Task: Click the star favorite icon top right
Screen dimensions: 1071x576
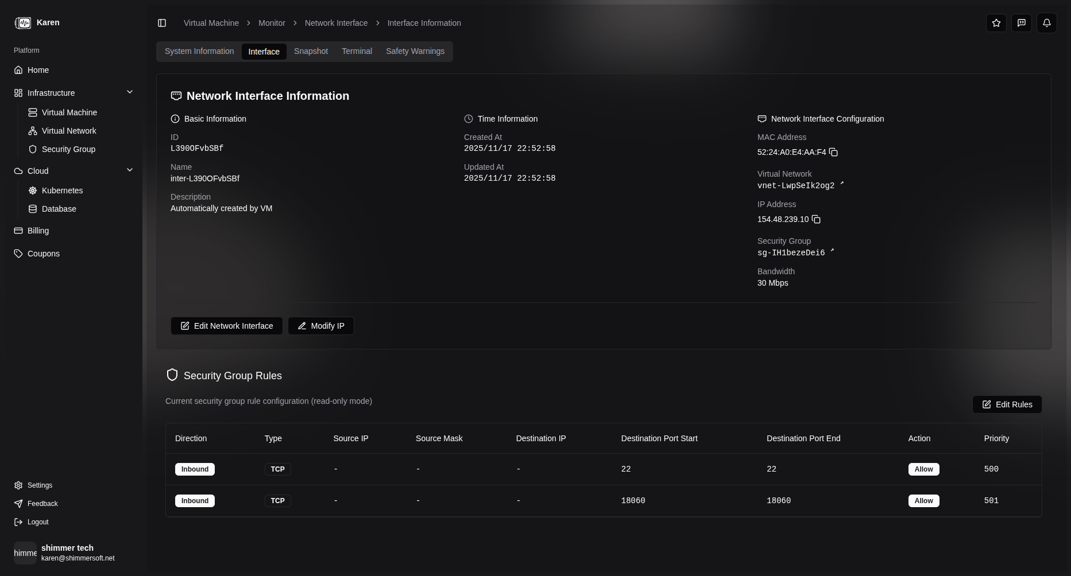Action: [x=996, y=23]
